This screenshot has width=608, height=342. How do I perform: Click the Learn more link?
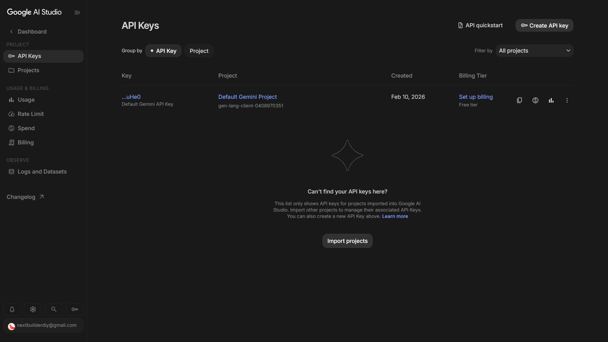[395, 216]
